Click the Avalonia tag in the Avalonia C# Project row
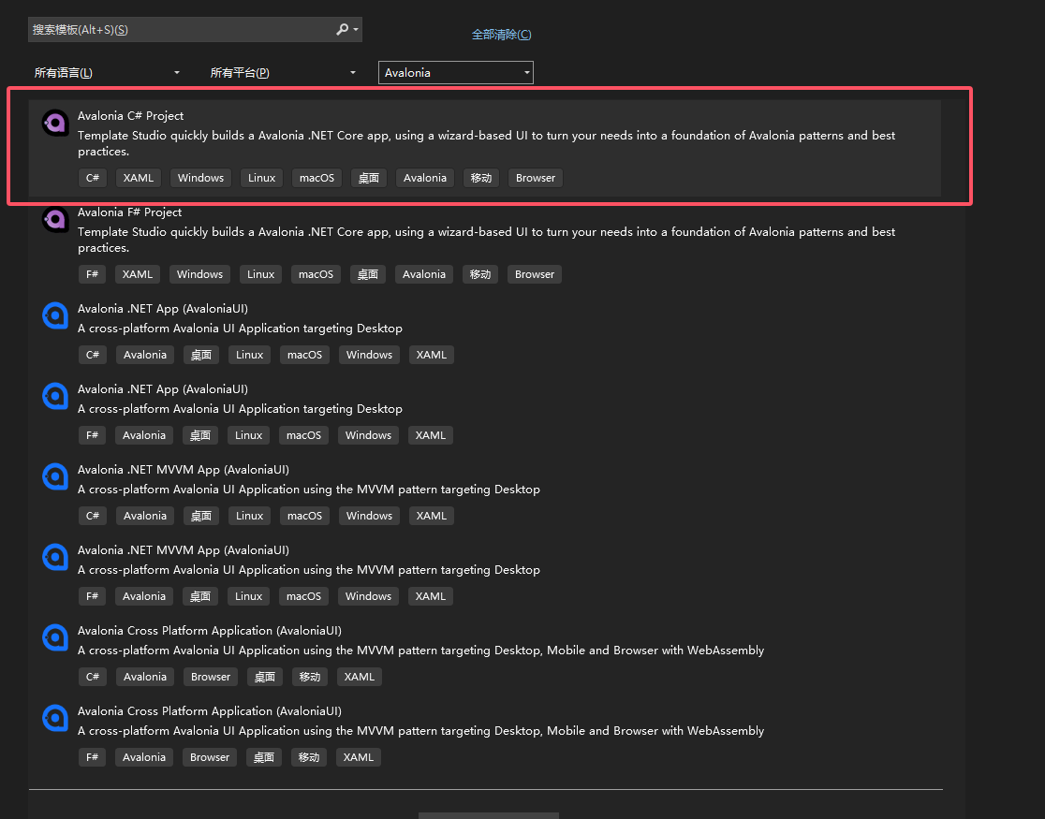This screenshot has width=1045, height=819. 425,178
